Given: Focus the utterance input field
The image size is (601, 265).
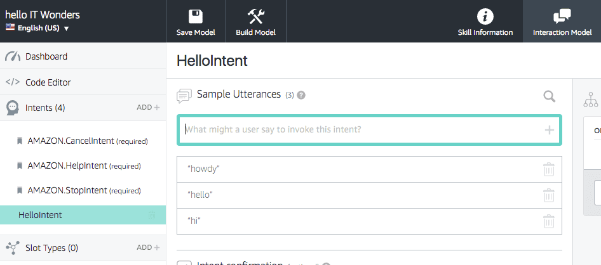Looking at the screenshot, I should tap(370, 130).
